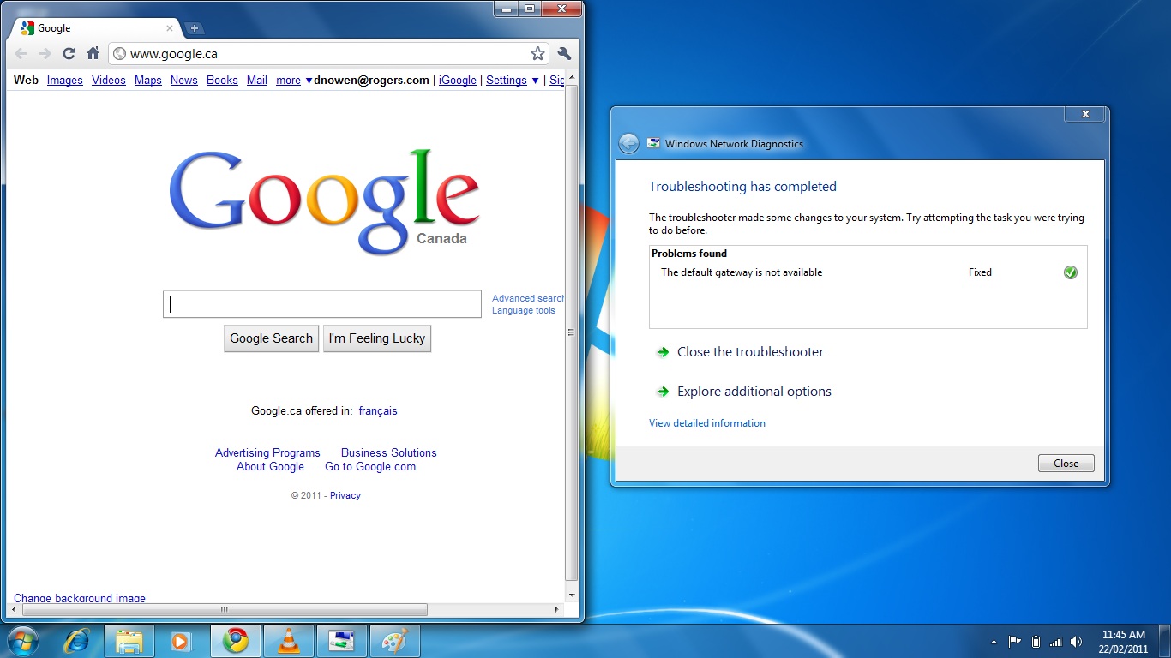Open the Images link on Google
This screenshot has width=1171, height=658.
[65, 80]
